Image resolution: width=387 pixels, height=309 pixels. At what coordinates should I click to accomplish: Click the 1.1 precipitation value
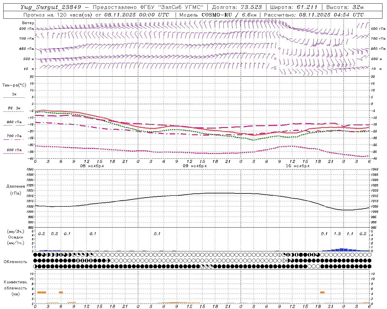(x=350, y=234)
